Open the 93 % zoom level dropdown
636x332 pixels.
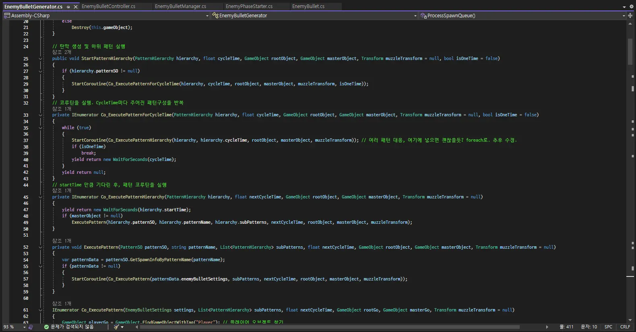coord(24,327)
